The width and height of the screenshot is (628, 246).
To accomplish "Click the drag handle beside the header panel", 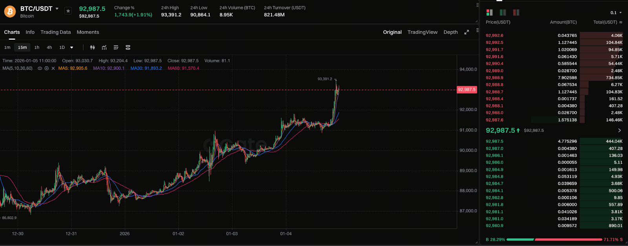I will click(477, 5).
